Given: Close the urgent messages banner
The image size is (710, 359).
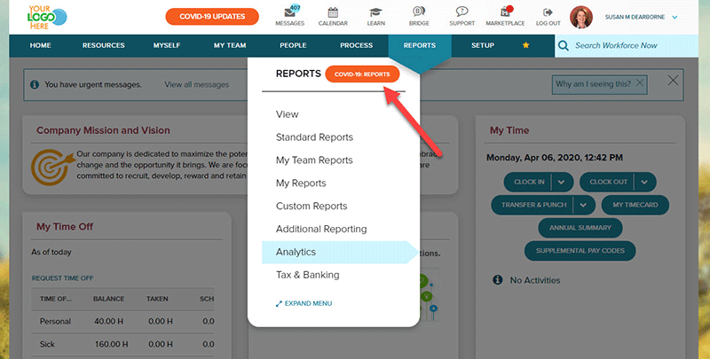Looking at the screenshot, I should (673, 82).
